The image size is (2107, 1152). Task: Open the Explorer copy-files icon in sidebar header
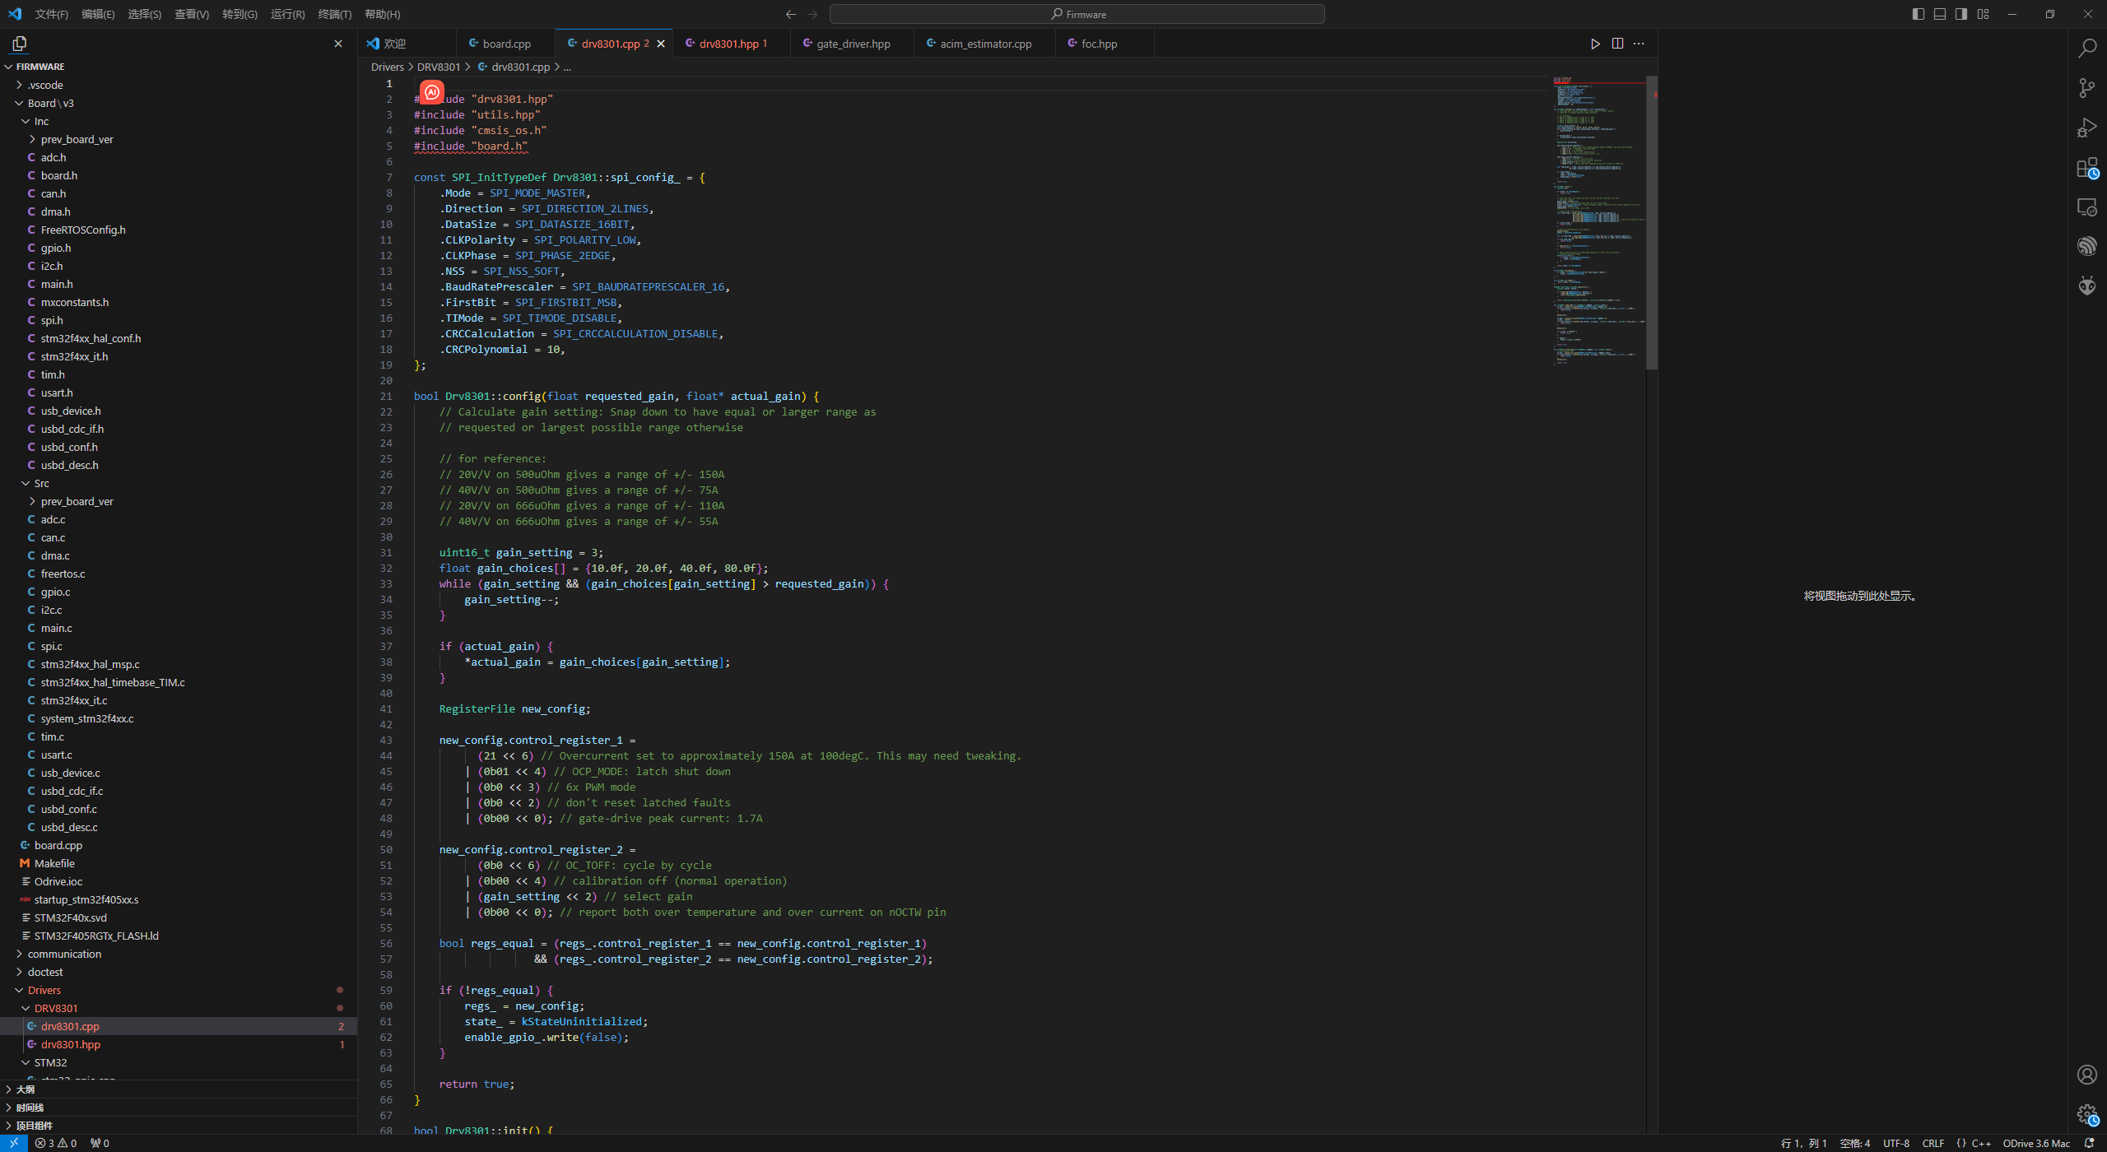(20, 44)
